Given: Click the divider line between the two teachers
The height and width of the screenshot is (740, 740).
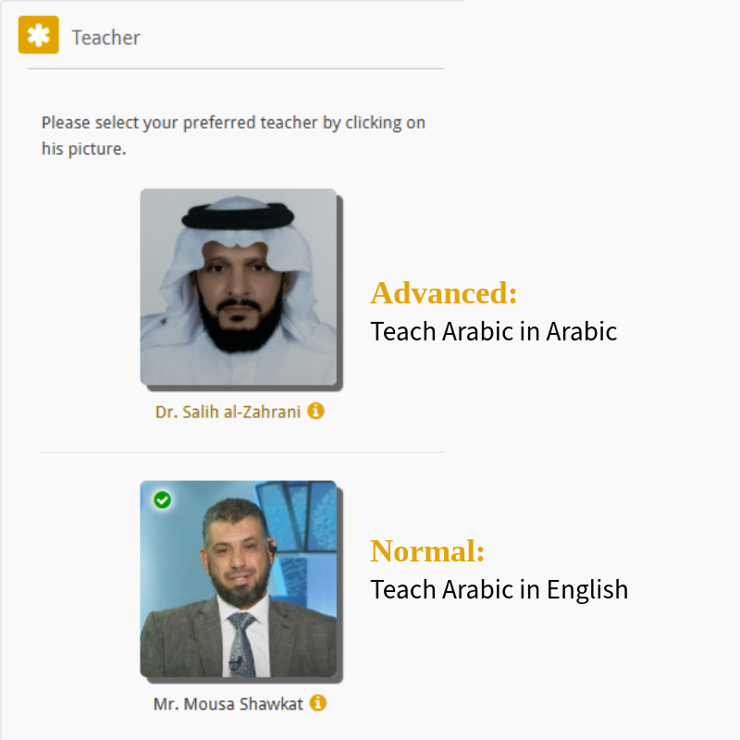Looking at the screenshot, I should tap(241, 452).
